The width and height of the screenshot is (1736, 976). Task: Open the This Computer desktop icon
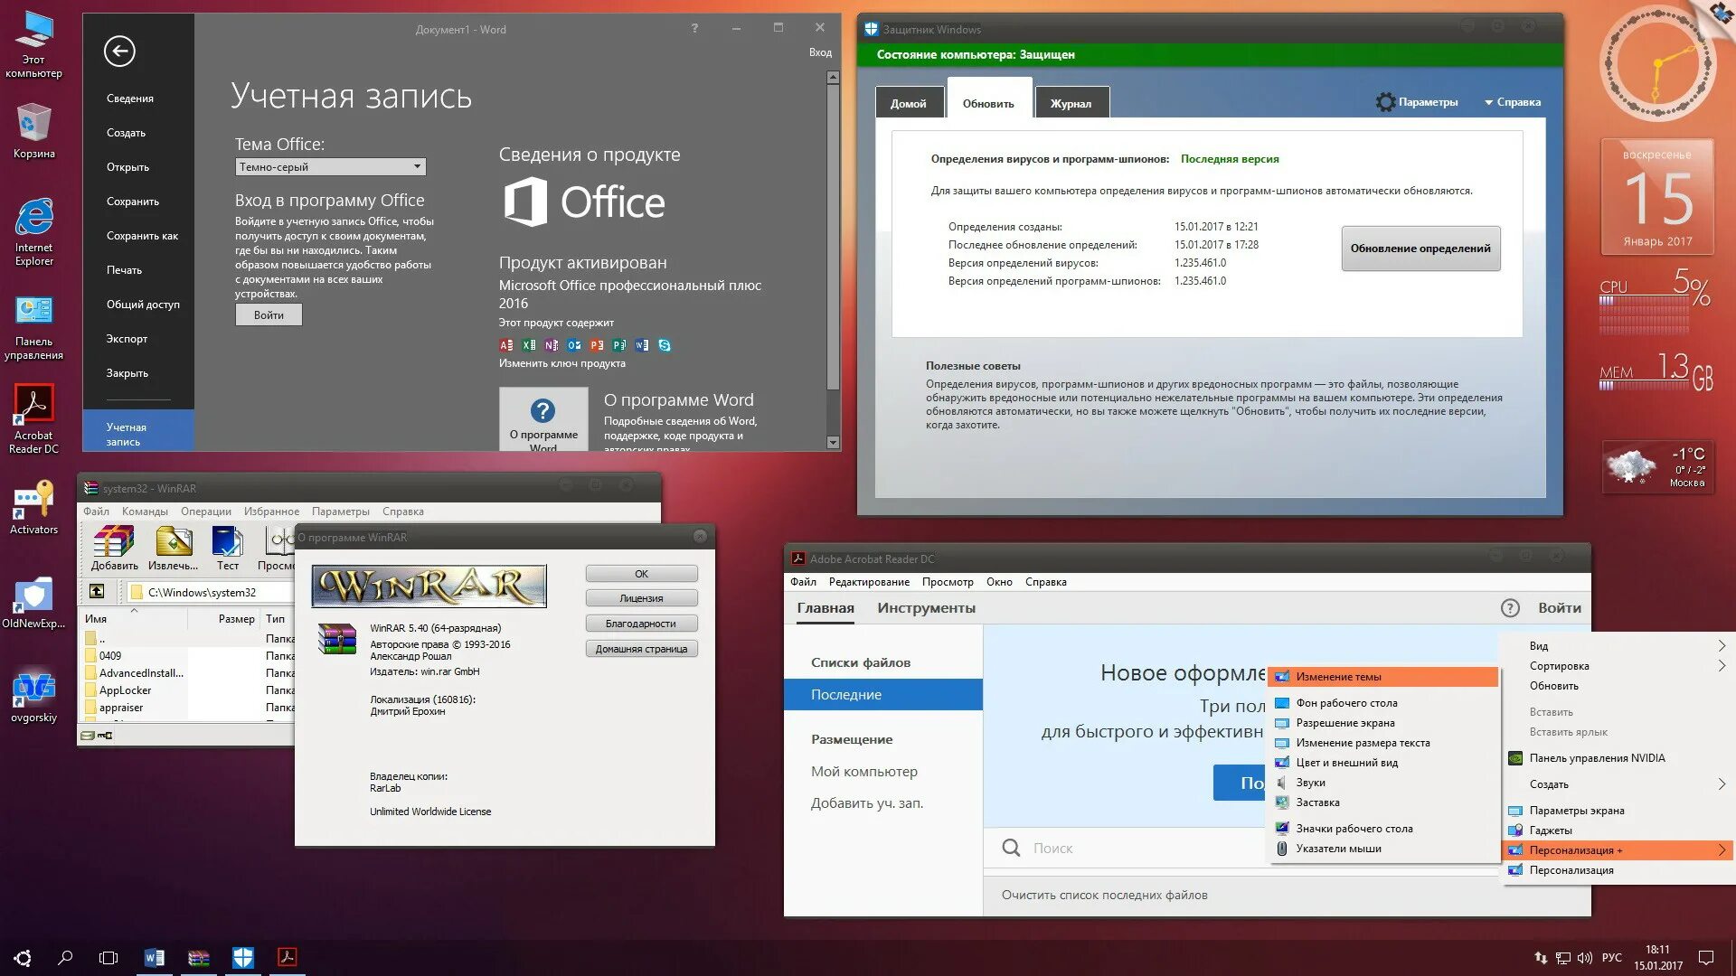point(33,45)
